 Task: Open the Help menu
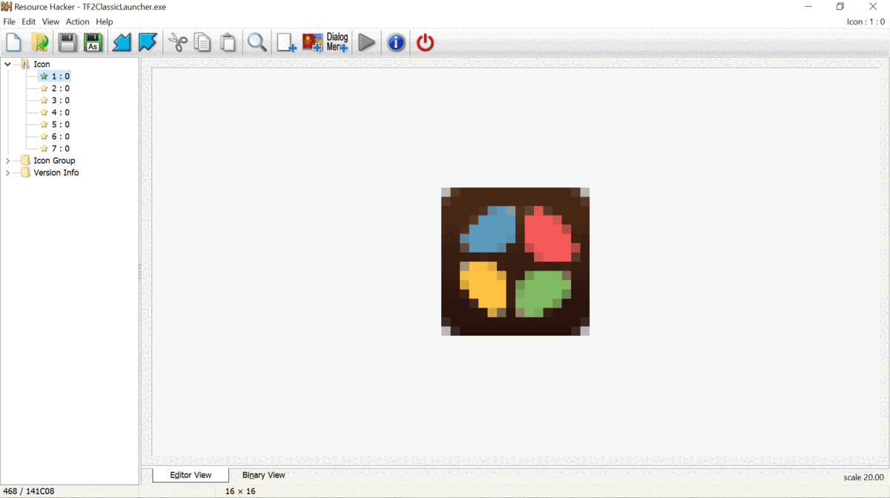click(105, 21)
